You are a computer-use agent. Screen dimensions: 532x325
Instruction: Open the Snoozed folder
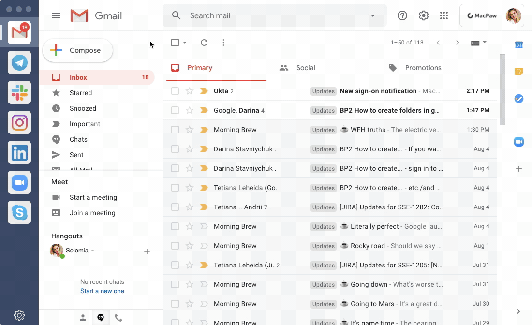(x=83, y=108)
